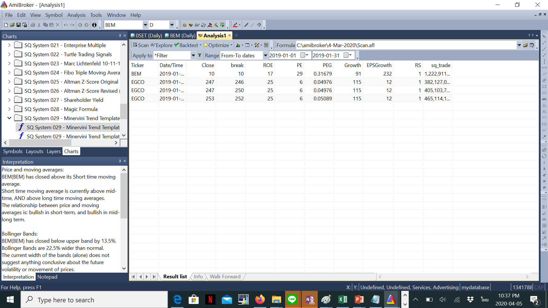Pin the Charts panel with pushpin icon
The height and width of the screenshot is (308, 548).
120,36
